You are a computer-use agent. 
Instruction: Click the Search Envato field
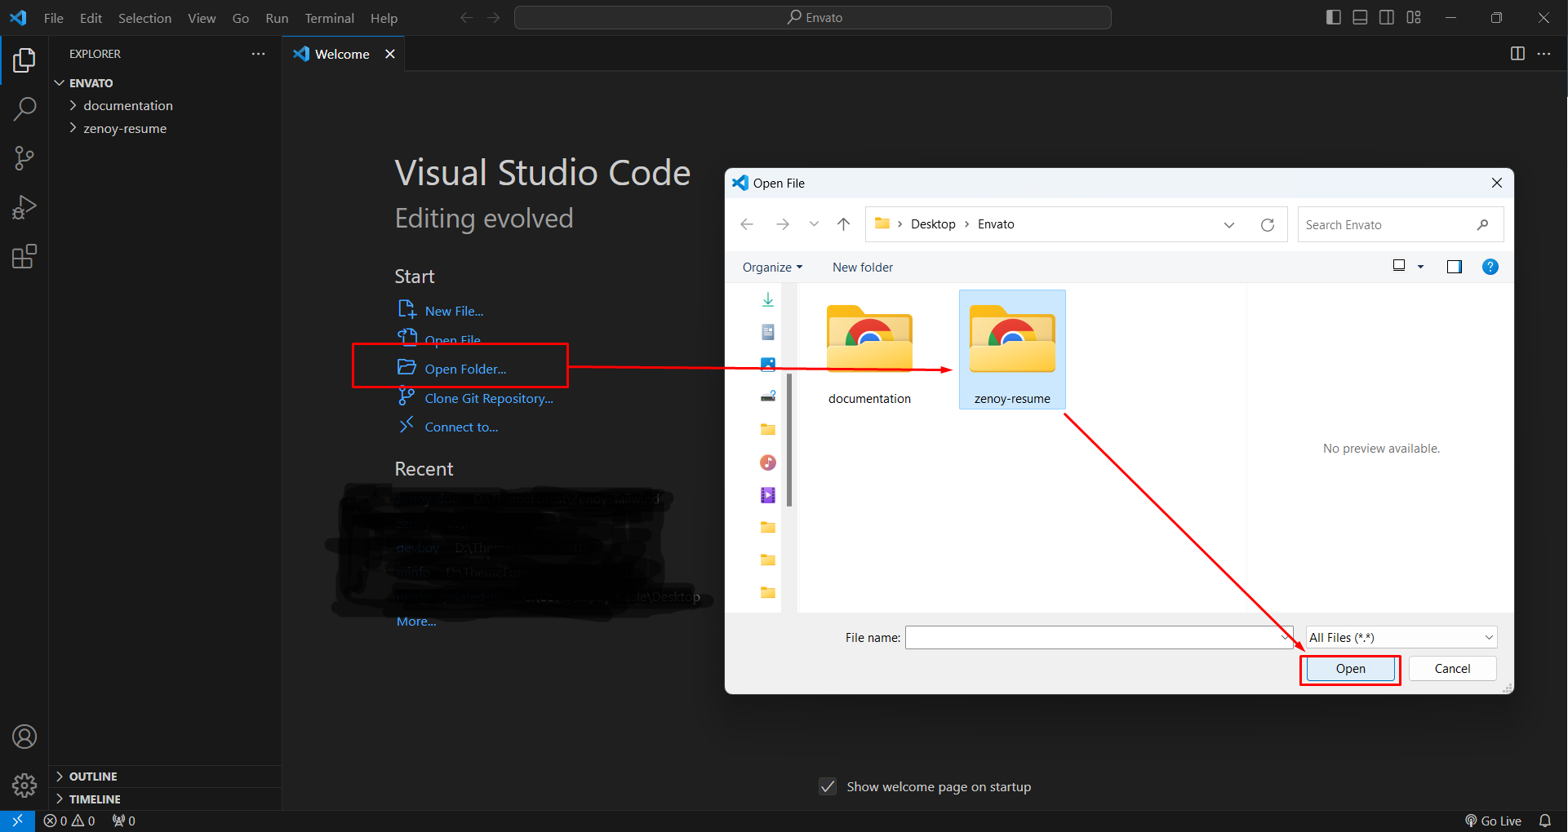click(x=1401, y=224)
